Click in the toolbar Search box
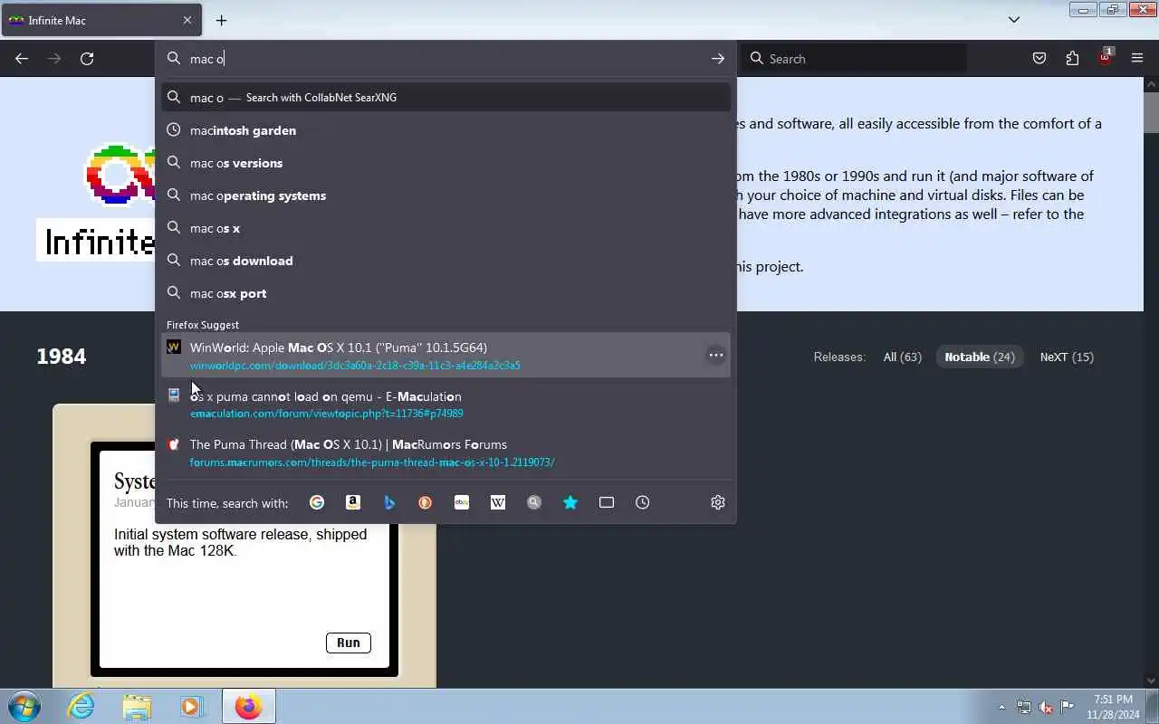This screenshot has width=1159, height=724. (855, 59)
